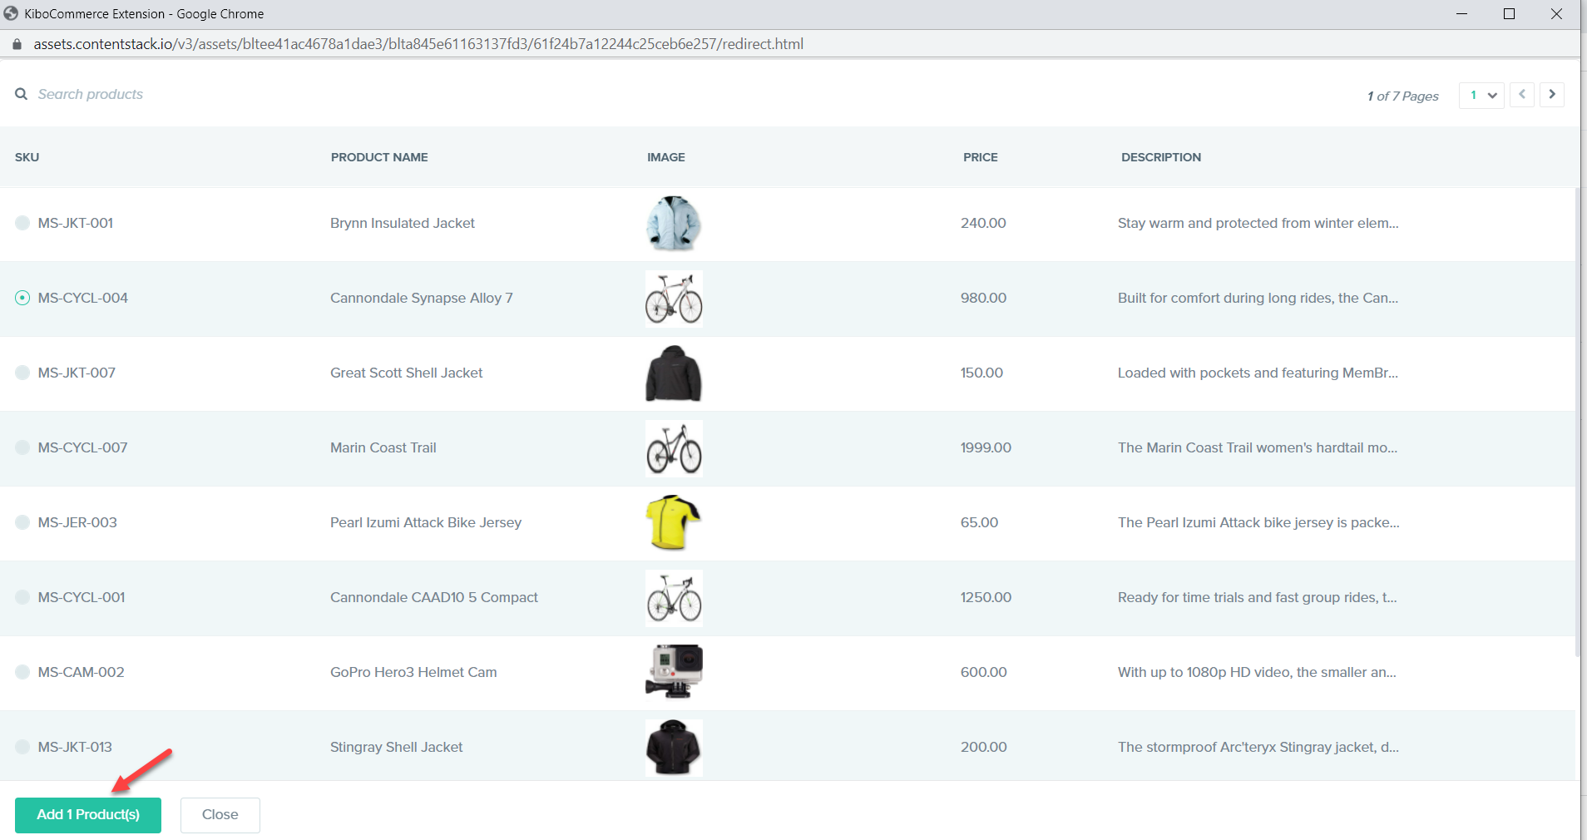Screen dimensions: 1587x840
Task: Select the Brynn Insulated Jacket radio button
Action: pyautogui.click(x=22, y=223)
